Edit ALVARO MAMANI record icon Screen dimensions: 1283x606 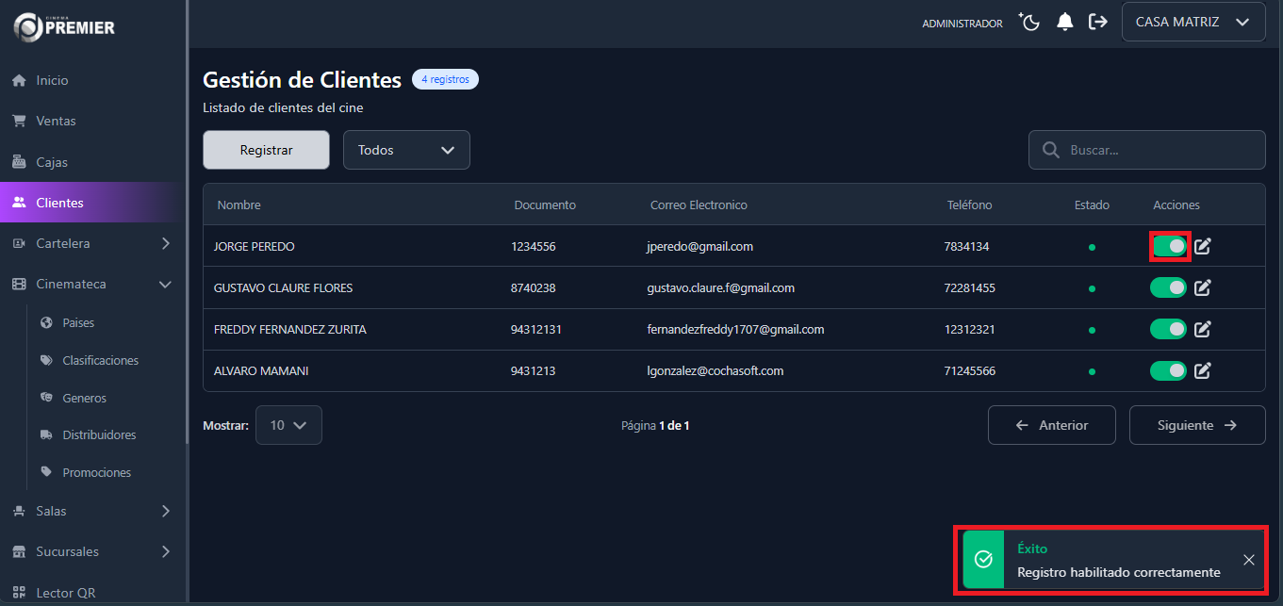click(x=1203, y=370)
